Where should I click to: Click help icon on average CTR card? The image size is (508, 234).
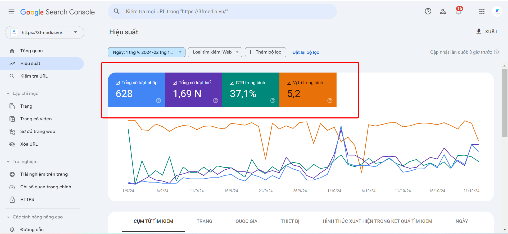273,101
